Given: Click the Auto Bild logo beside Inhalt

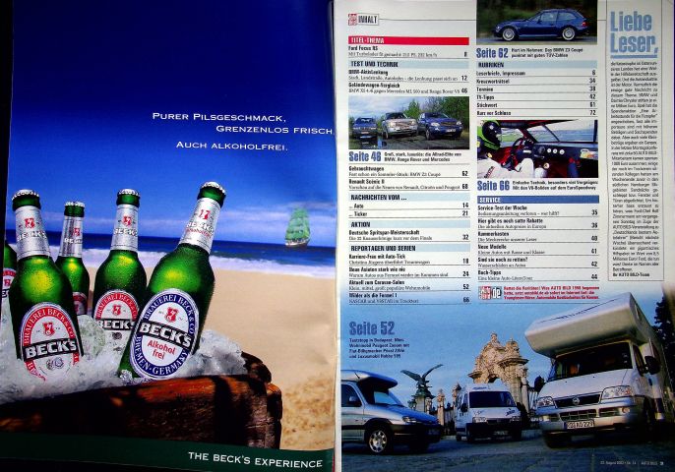Looking at the screenshot, I should pos(352,20).
